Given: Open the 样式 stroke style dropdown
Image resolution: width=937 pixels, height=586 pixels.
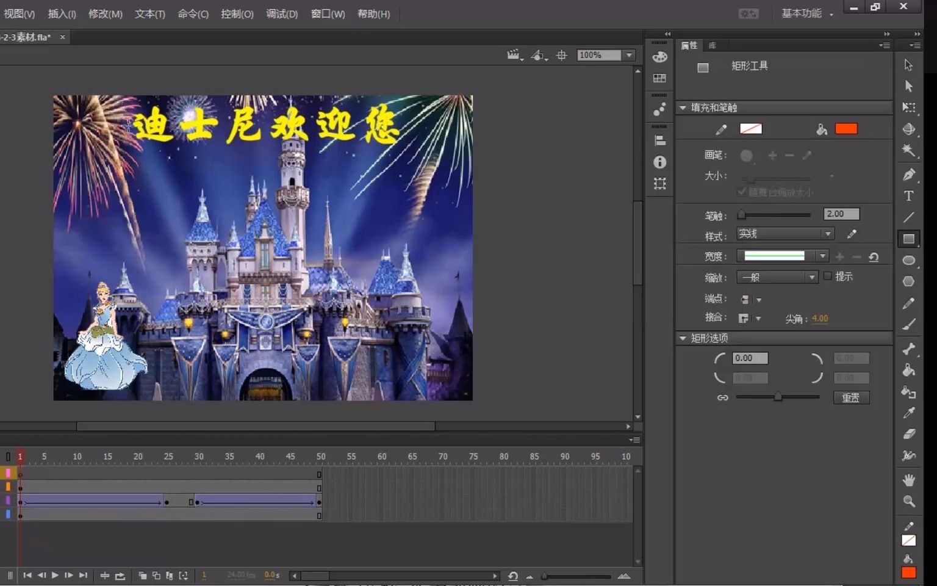Looking at the screenshot, I should pyautogui.click(x=785, y=234).
